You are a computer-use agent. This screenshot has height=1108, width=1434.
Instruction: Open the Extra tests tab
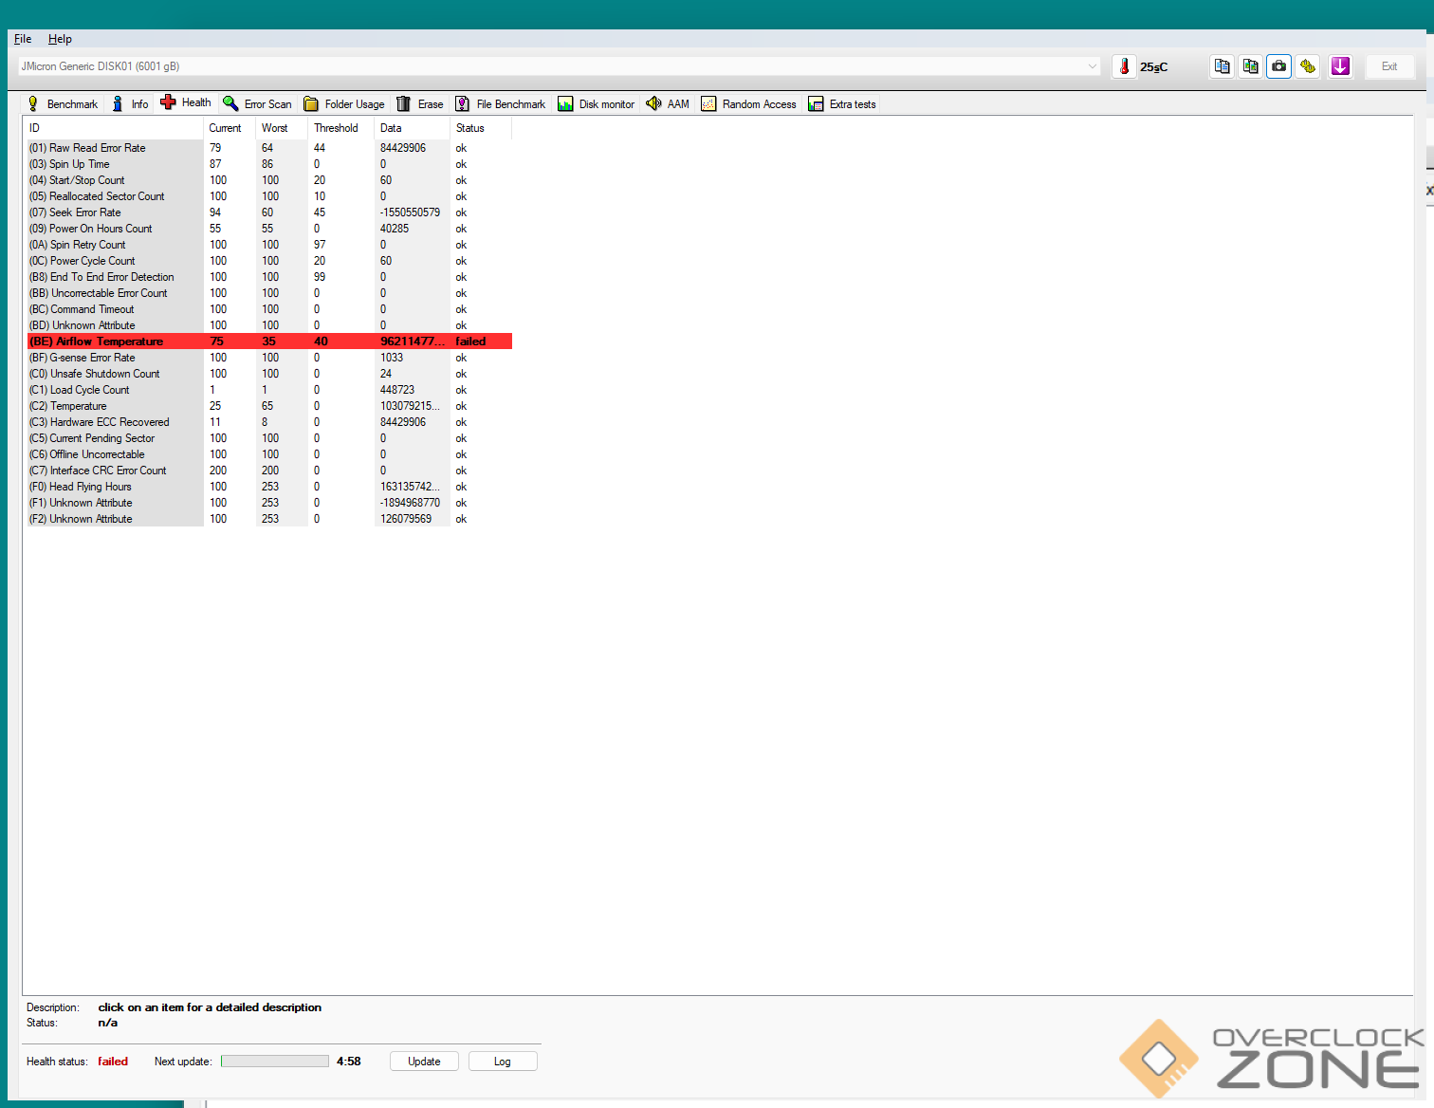[842, 104]
